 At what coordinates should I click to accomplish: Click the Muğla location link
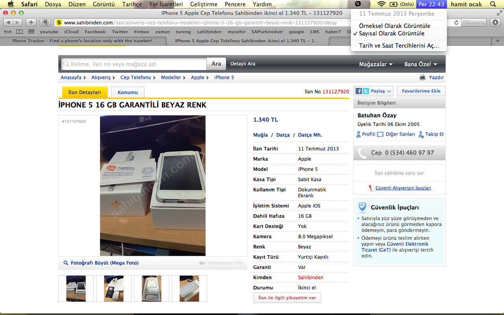[261, 135]
